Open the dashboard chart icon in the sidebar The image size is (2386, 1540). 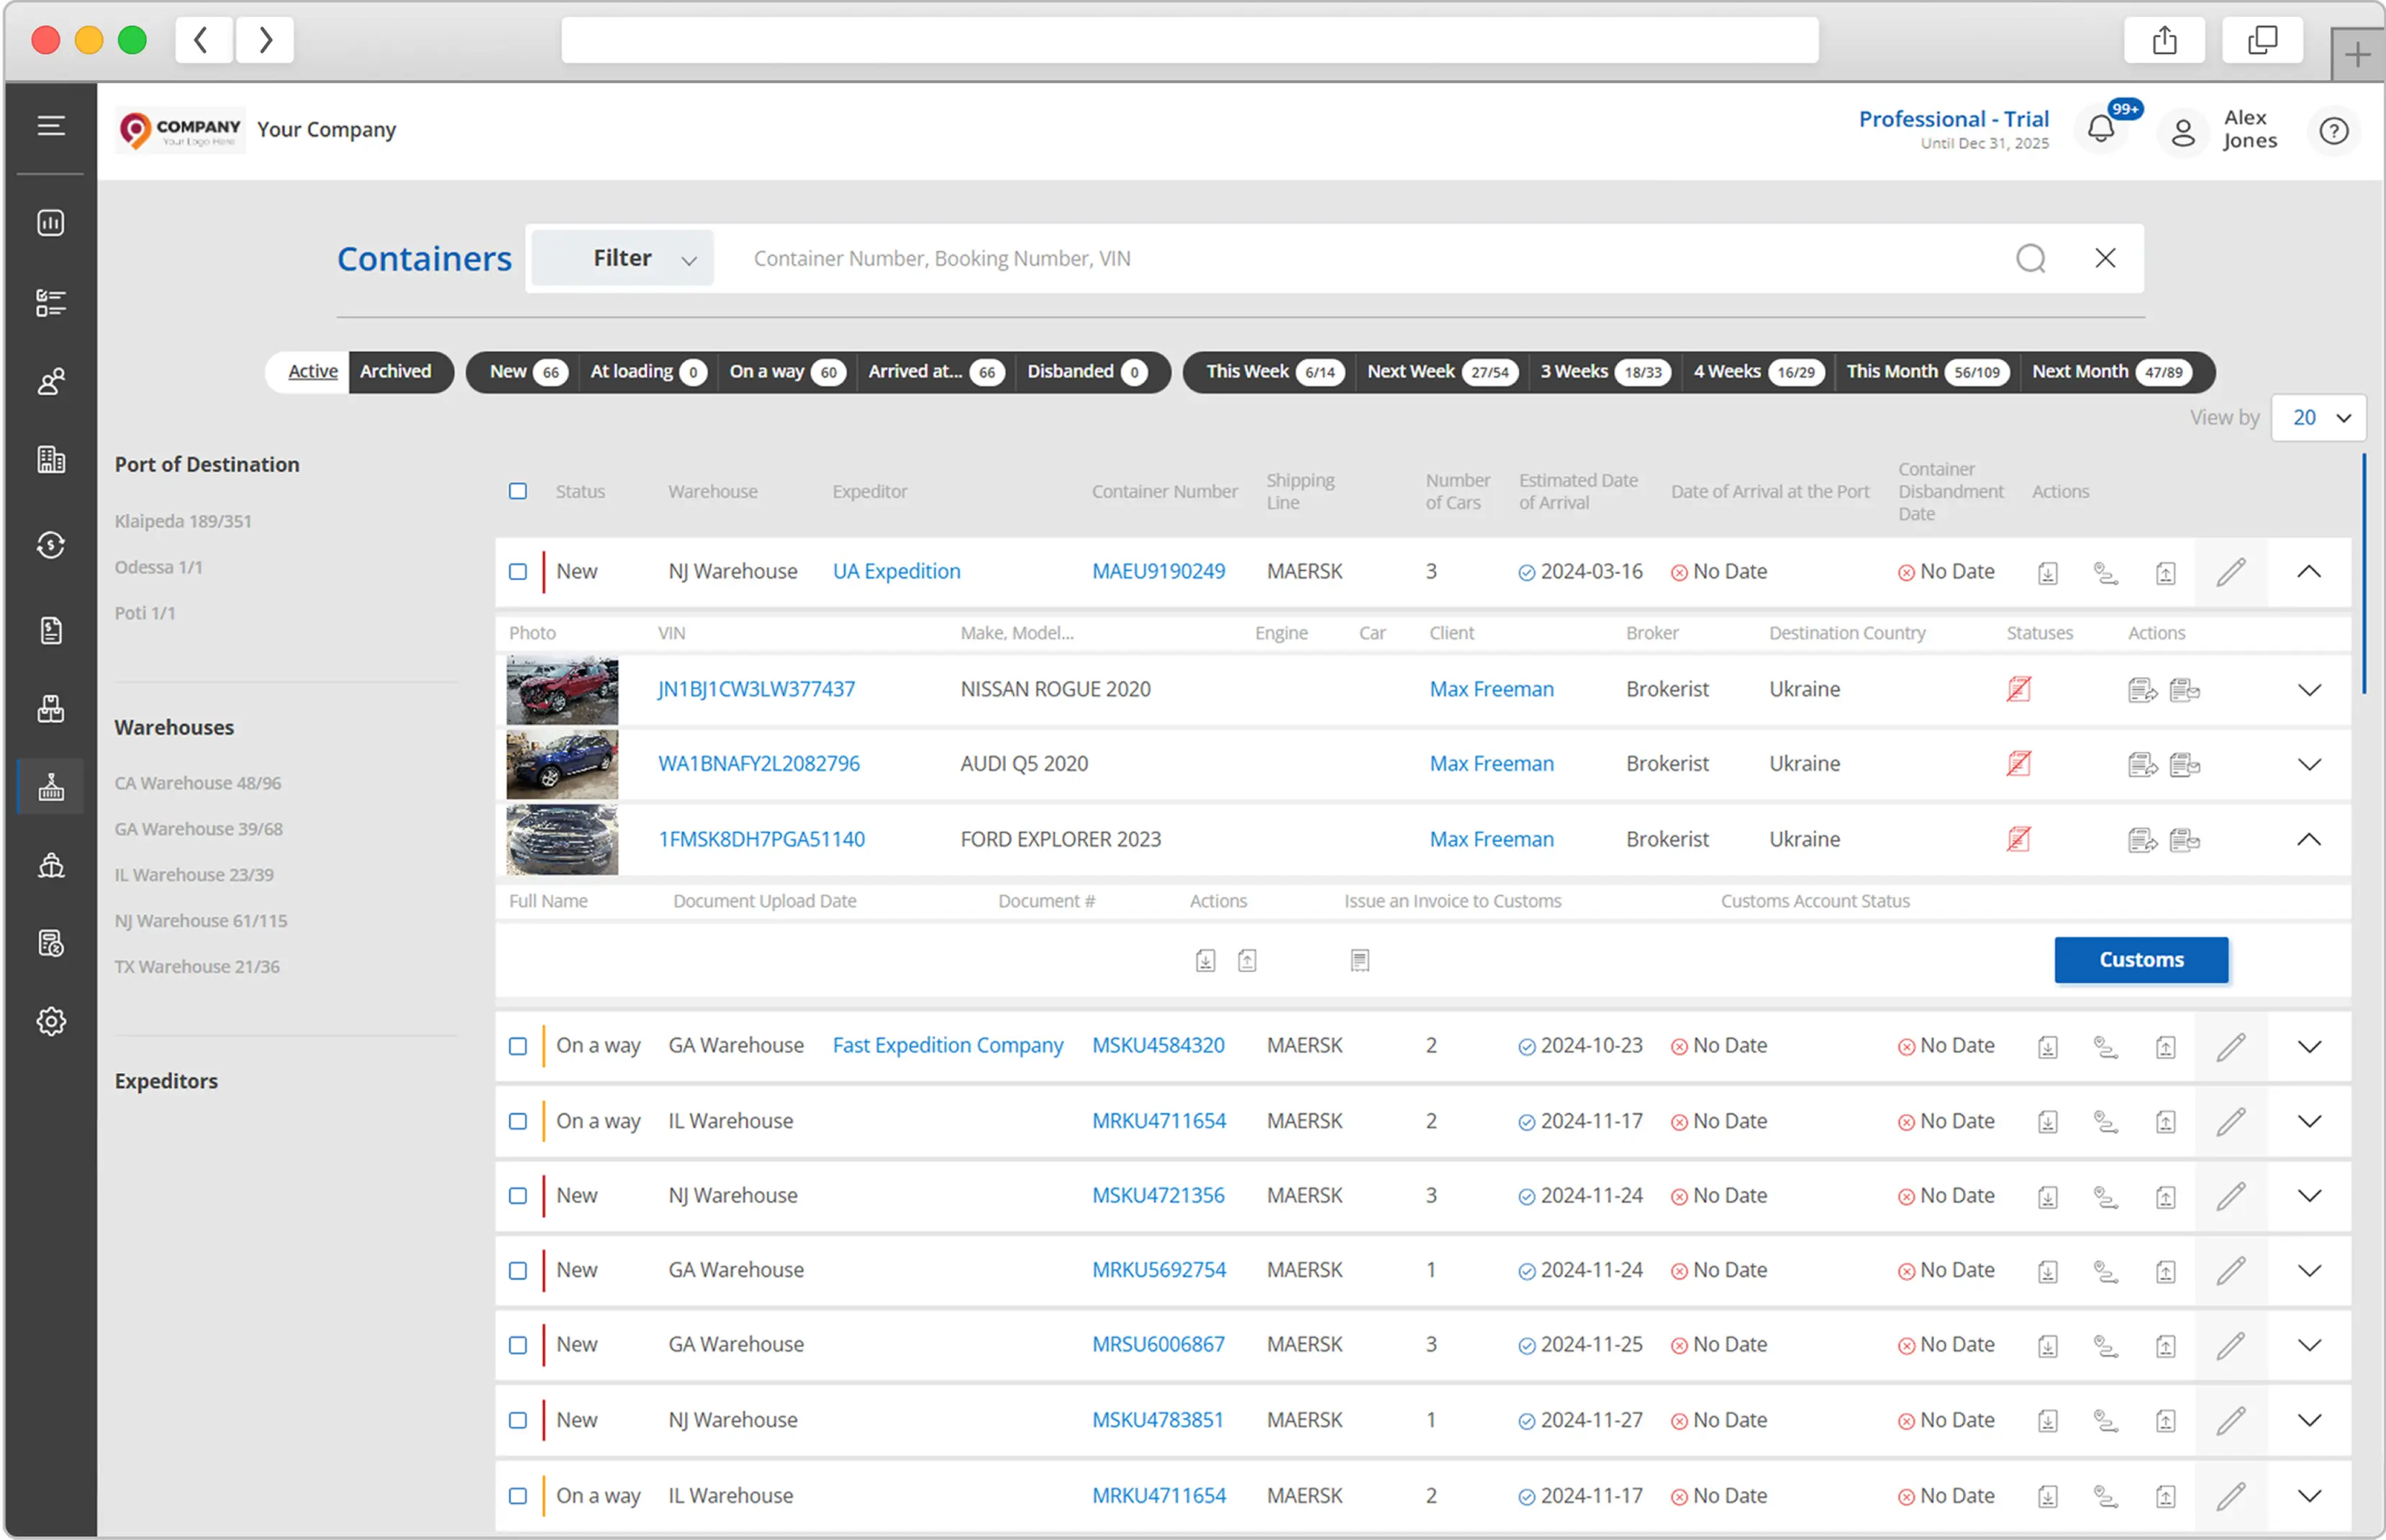pos(51,222)
